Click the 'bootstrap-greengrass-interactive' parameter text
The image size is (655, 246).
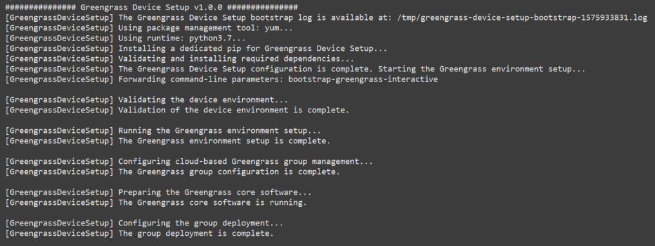[x=363, y=79]
